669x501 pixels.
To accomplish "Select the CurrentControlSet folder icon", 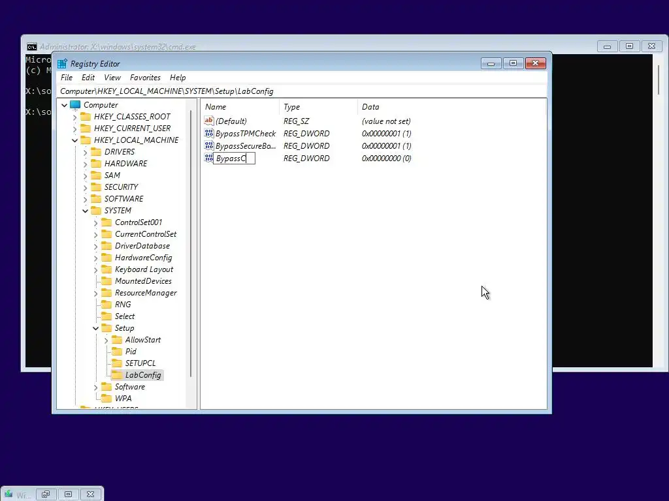I will click(106, 234).
